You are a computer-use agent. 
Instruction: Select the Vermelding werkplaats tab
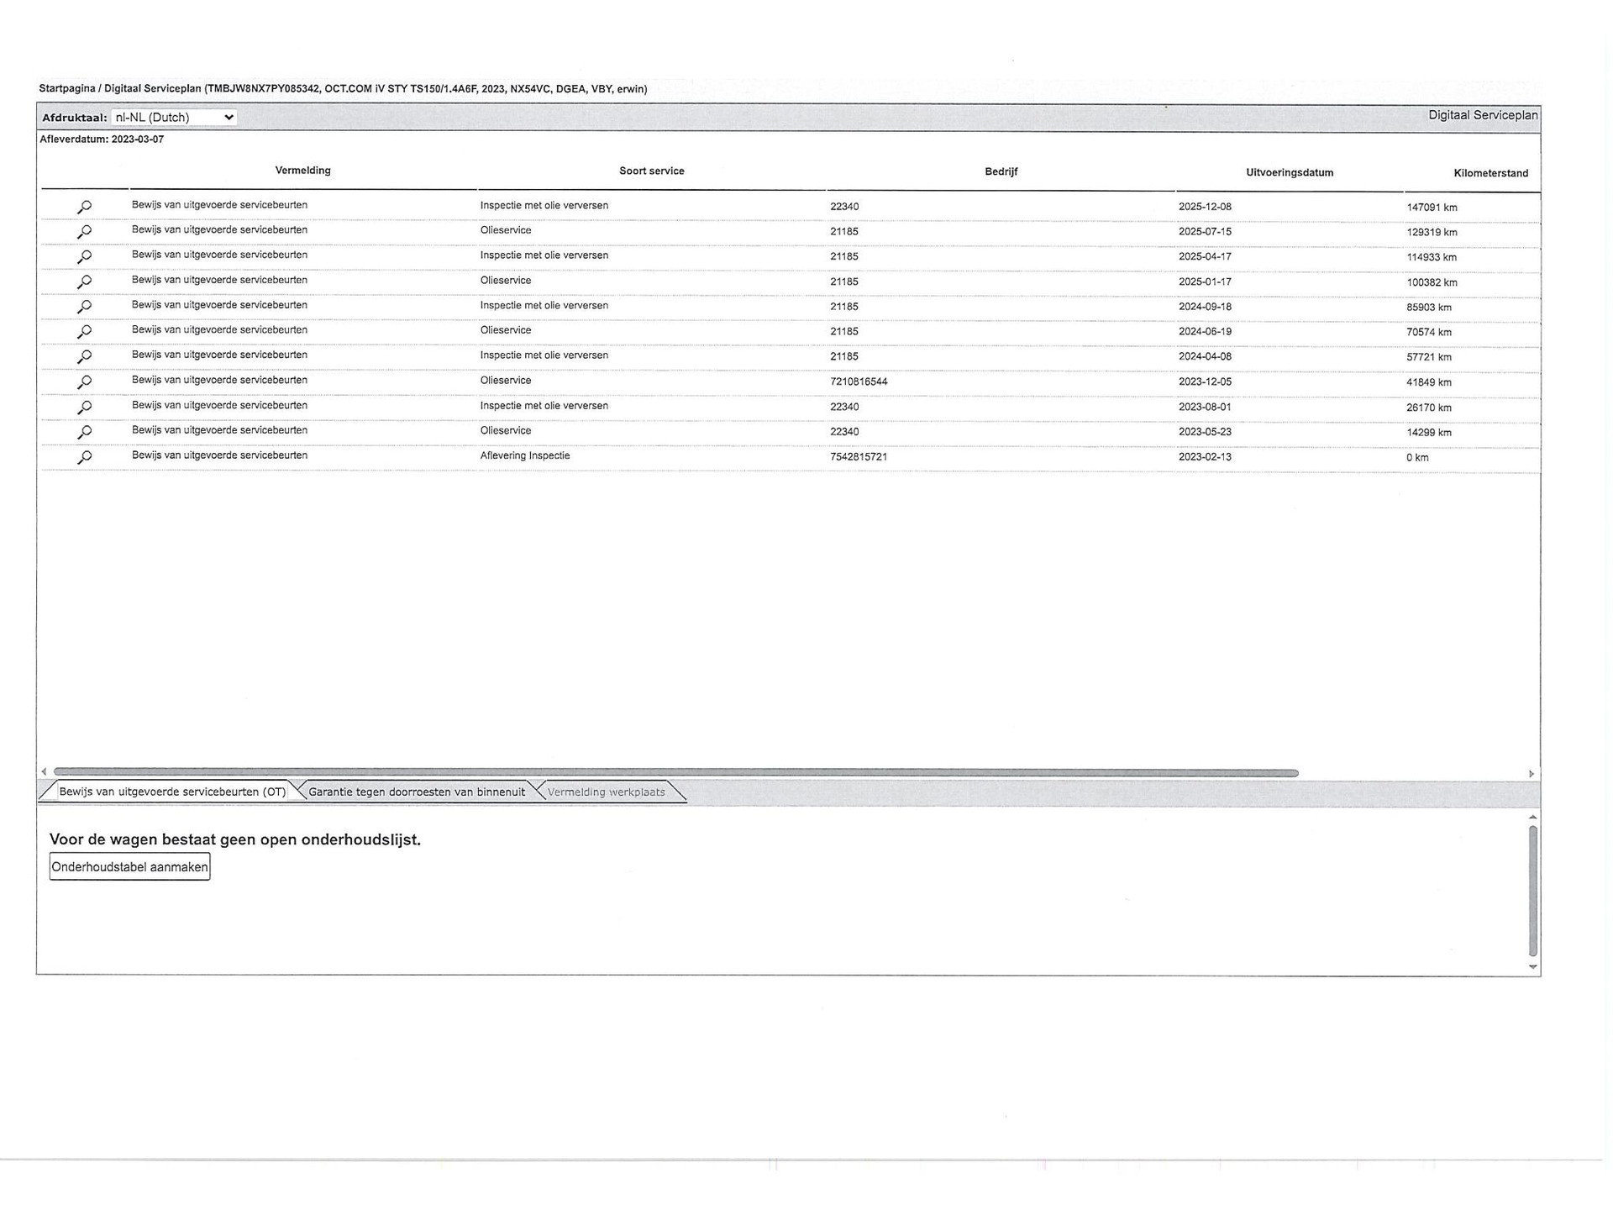(606, 792)
